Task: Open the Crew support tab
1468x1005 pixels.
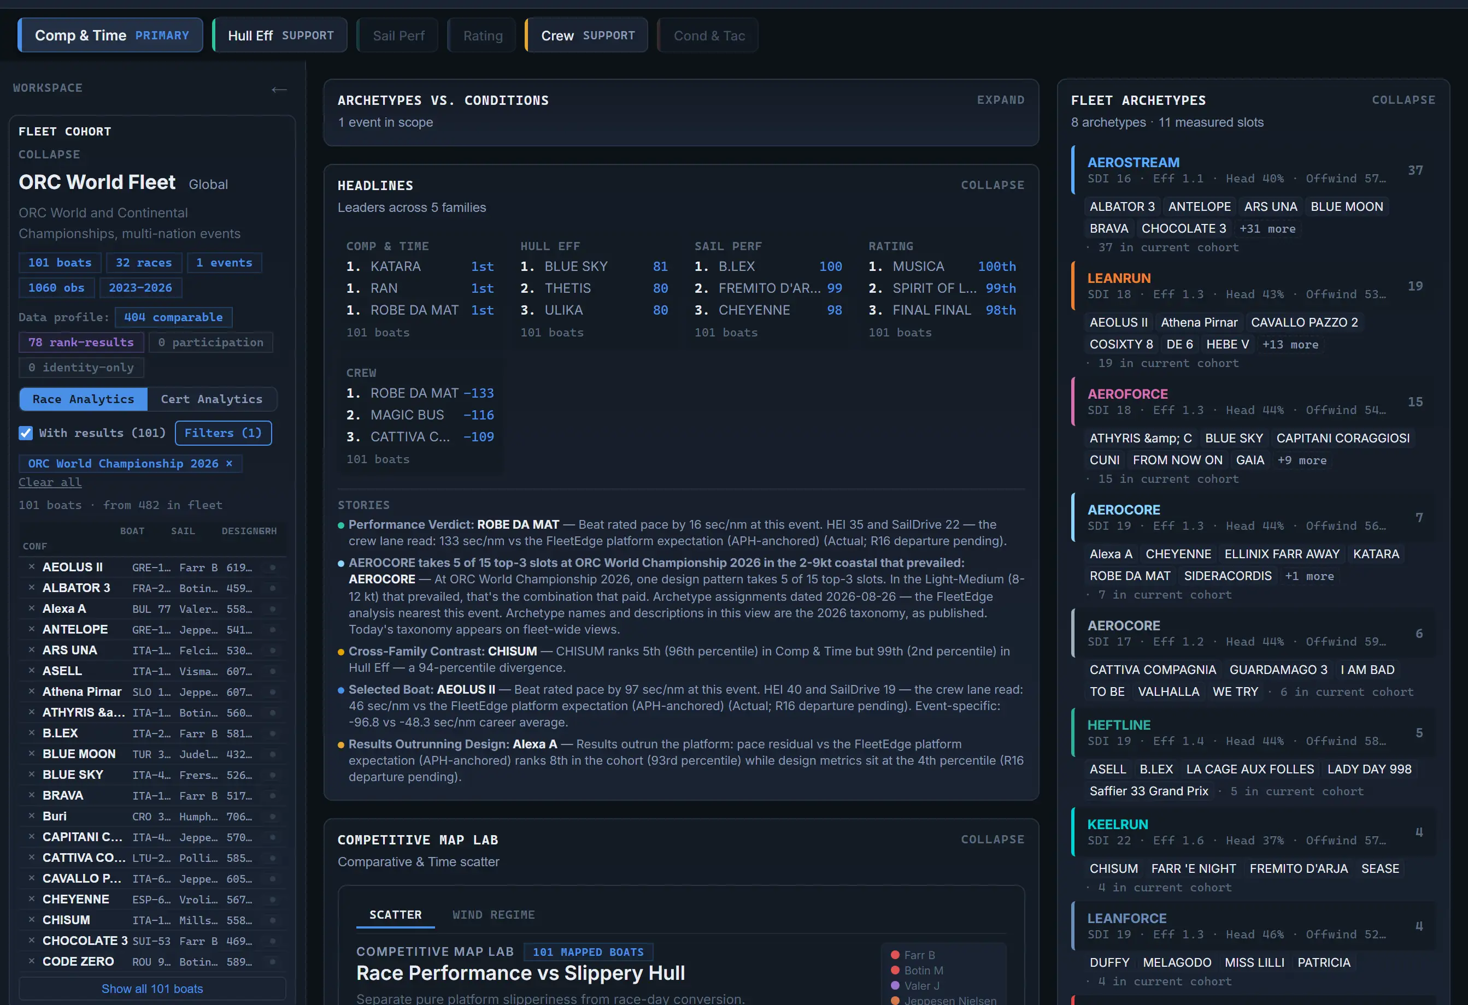Action: pyautogui.click(x=587, y=36)
